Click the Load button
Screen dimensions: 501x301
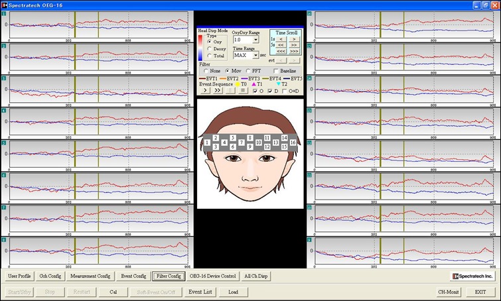[233, 292]
